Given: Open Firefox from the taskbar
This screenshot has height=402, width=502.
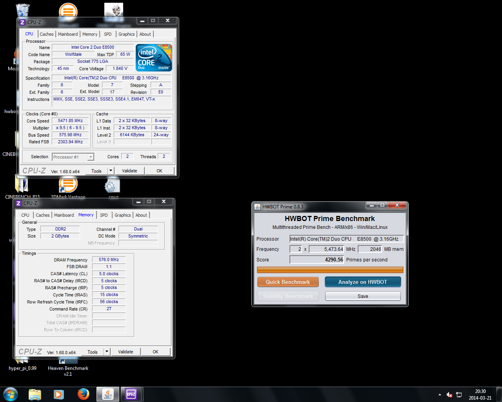Looking at the screenshot, I should (x=83, y=394).
